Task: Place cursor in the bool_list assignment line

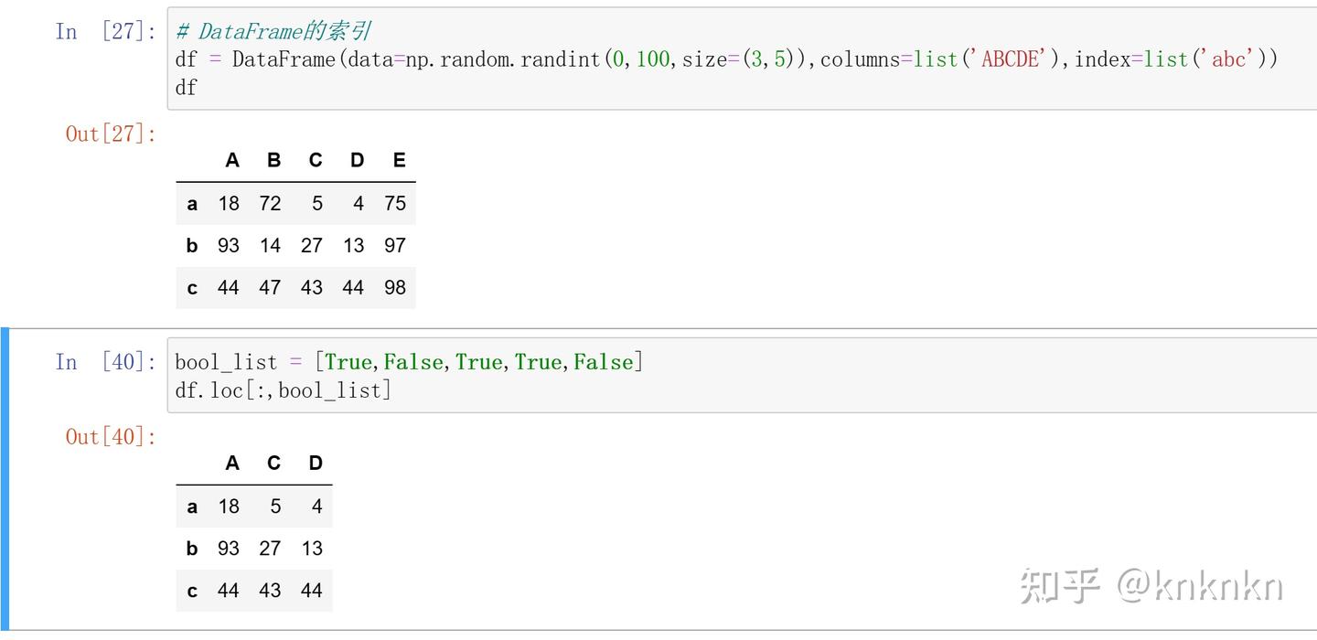Action: pyautogui.click(x=409, y=362)
